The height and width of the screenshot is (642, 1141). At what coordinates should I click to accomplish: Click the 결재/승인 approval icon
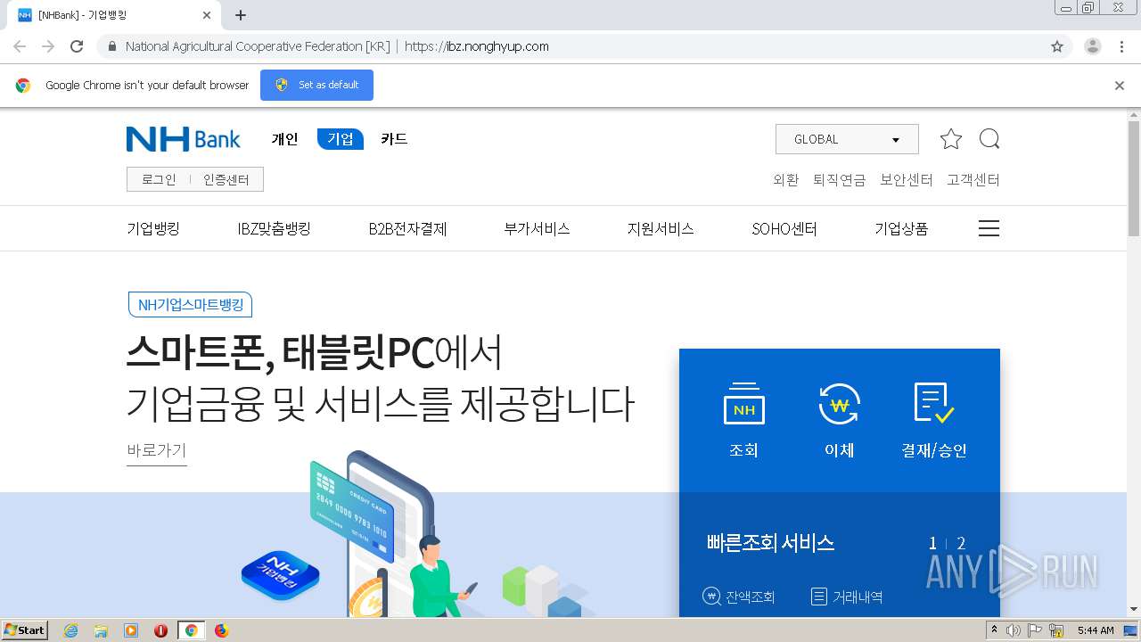coord(934,403)
